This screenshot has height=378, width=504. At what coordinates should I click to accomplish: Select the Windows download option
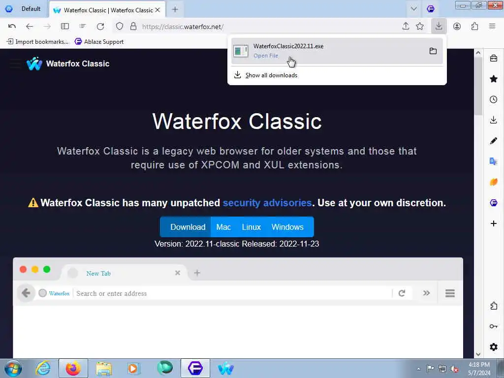point(287,227)
